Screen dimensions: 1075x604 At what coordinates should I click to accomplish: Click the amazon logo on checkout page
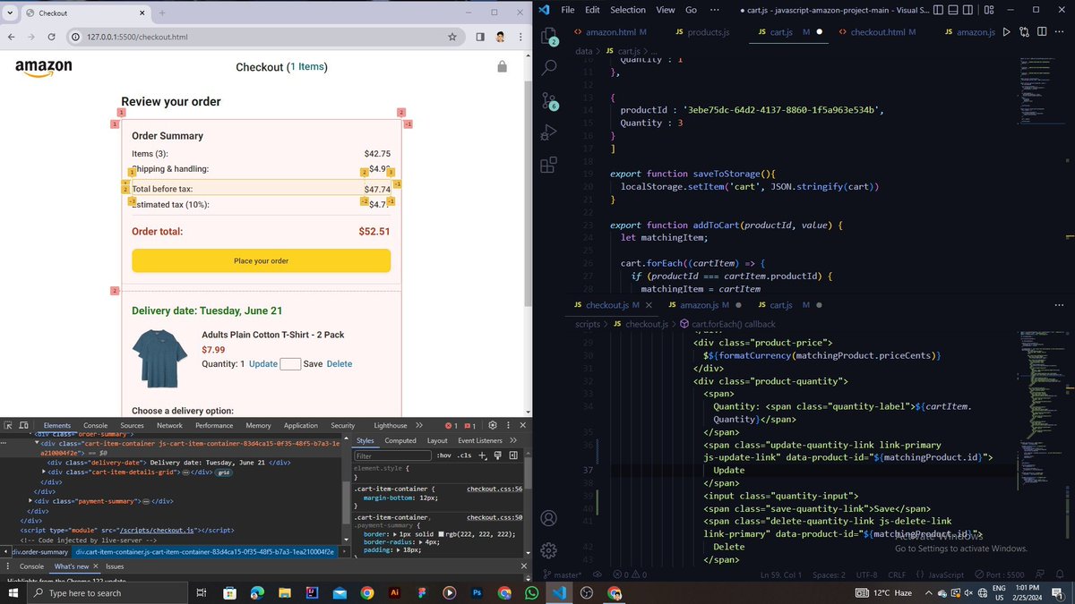point(43,68)
